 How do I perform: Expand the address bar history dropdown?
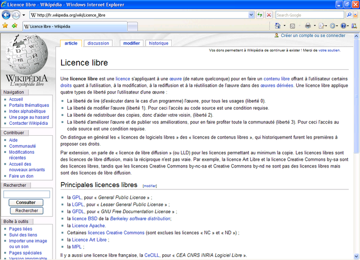pyautogui.click(x=251, y=15)
